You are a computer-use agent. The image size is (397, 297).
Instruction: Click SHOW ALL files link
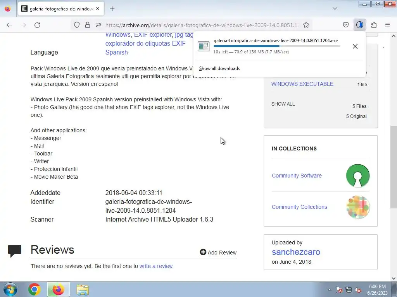[283, 104]
